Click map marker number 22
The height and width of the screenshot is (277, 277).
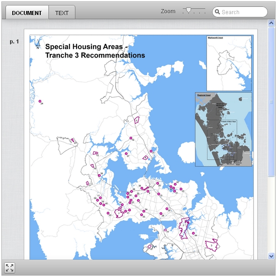point(180,188)
